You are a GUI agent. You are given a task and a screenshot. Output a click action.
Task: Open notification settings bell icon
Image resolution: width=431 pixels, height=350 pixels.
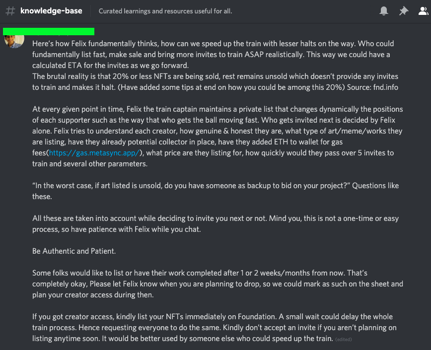coord(384,11)
